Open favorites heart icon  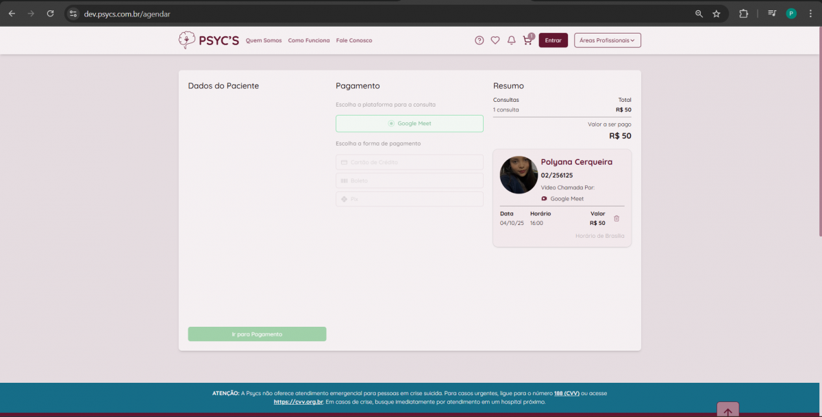pos(495,40)
